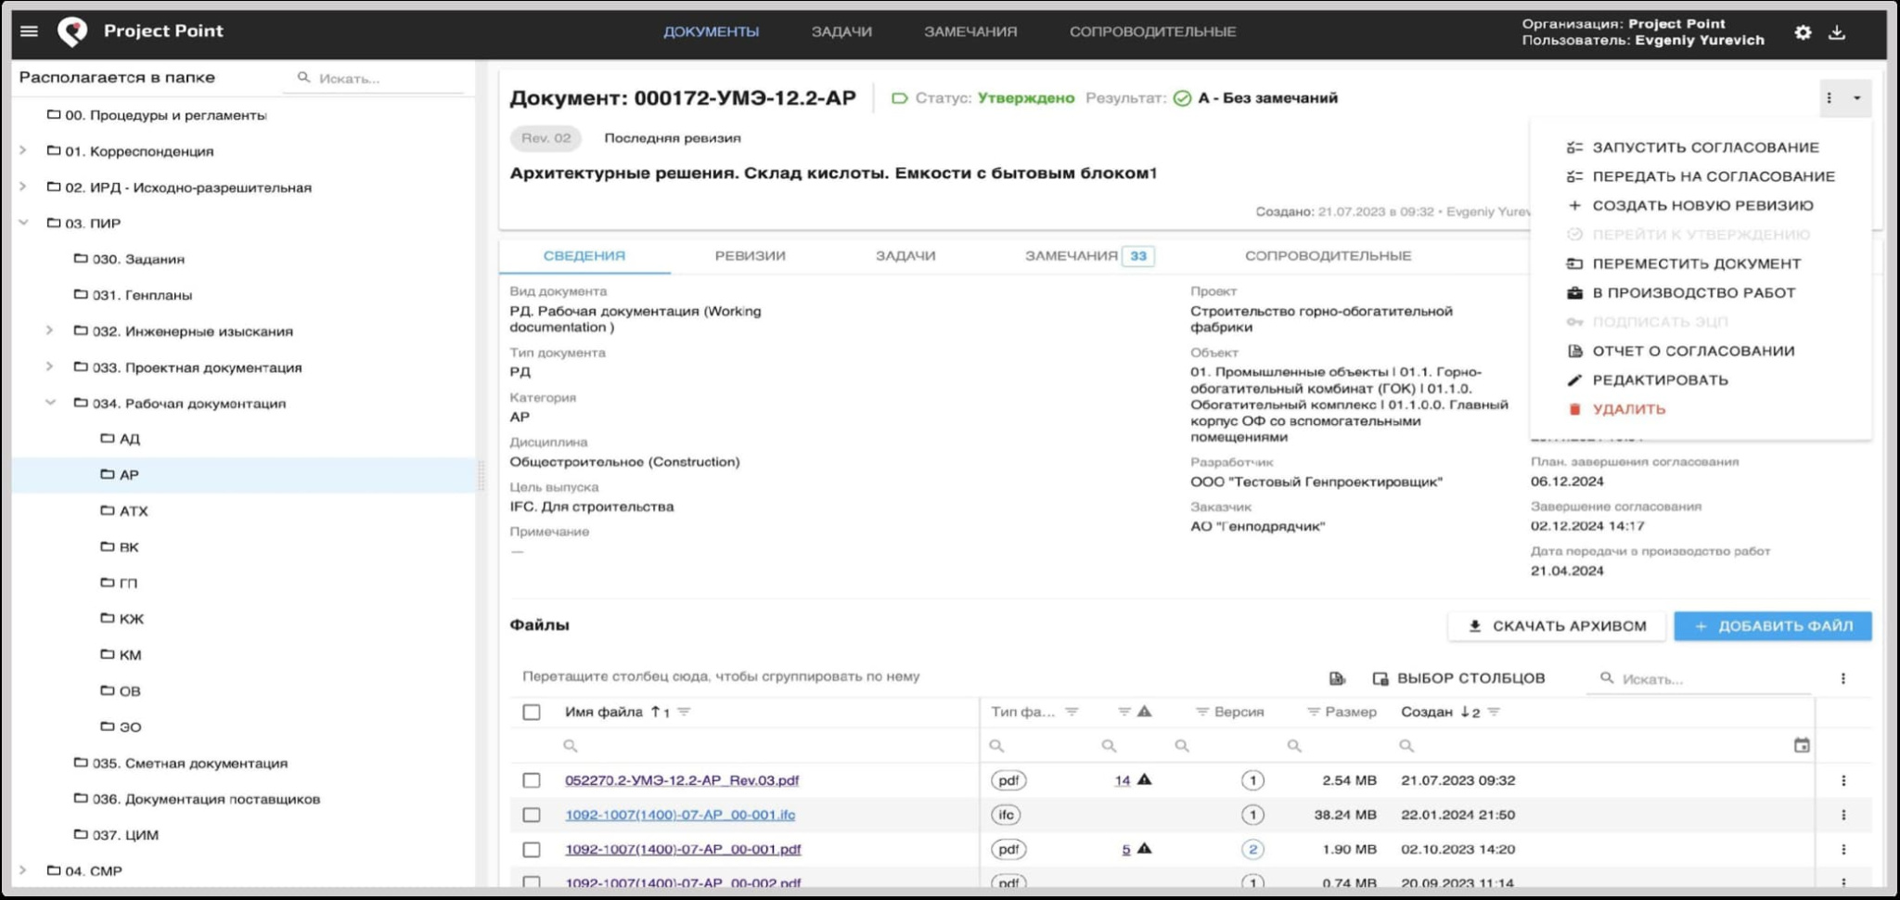Click filter icon before Версия column
This screenshot has width=1900, height=900.
pos(1202,712)
